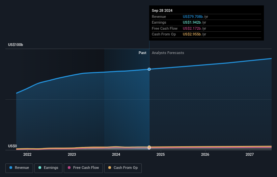This screenshot has width=277, height=177.
Task: Click the Cash From Op label in the tooltip
Action: pyautogui.click(x=164, y=34)
